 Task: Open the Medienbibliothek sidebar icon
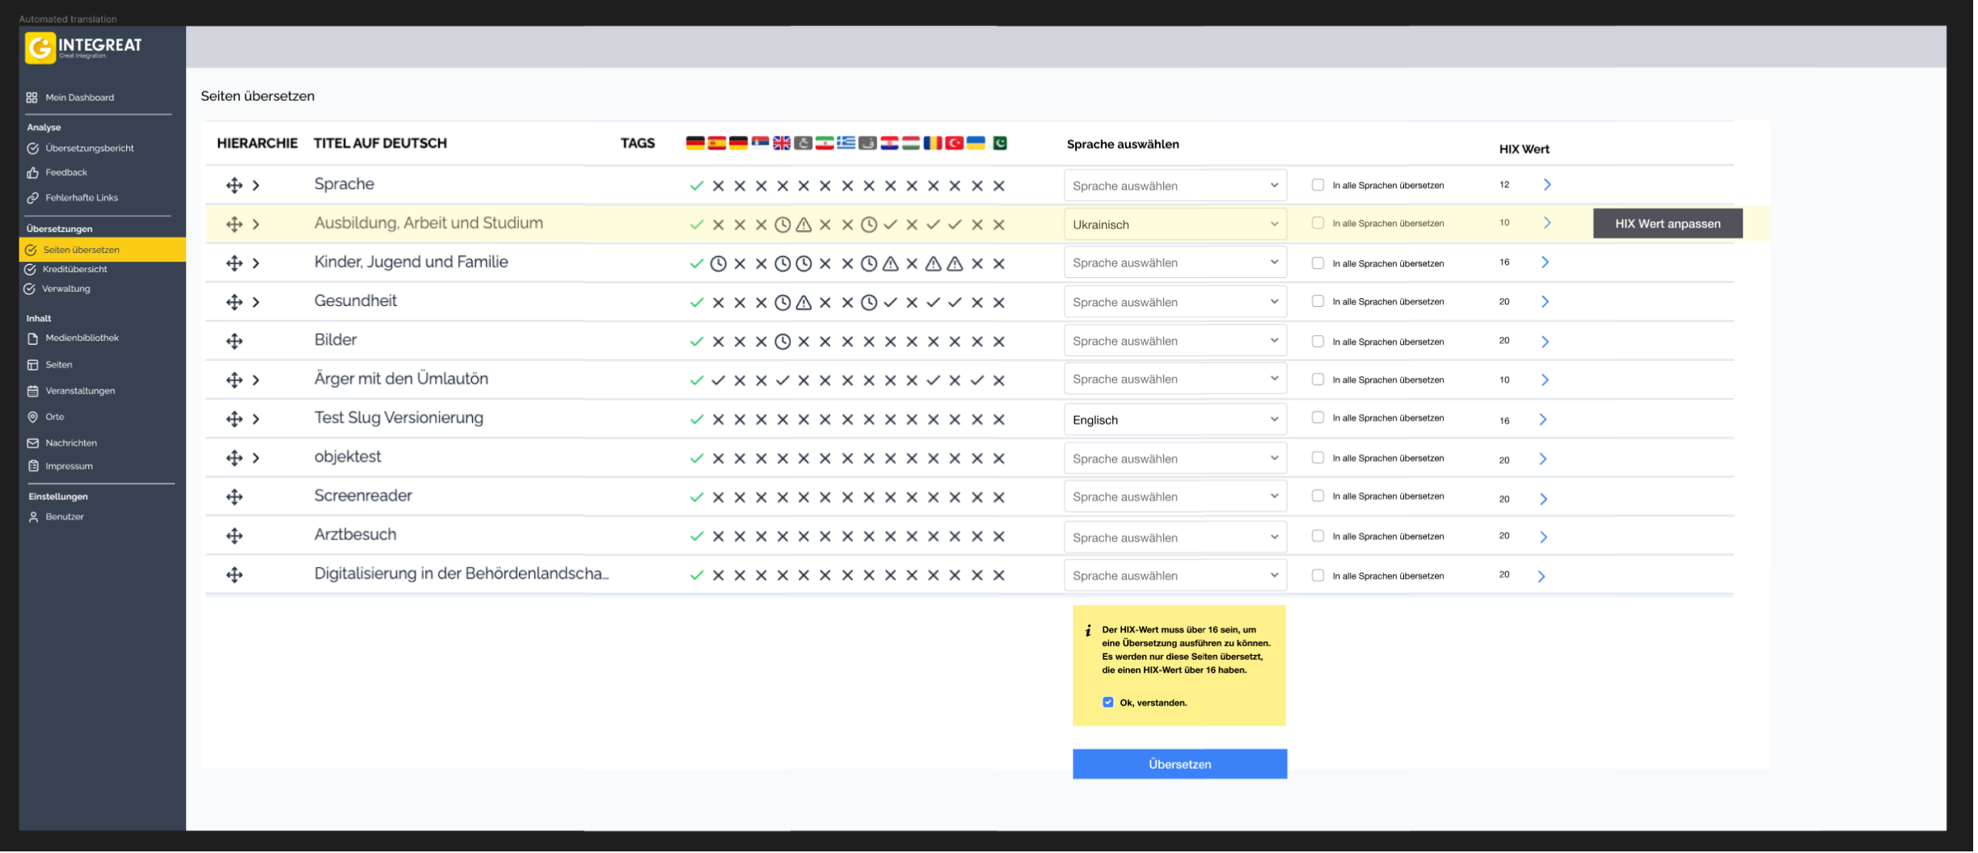coord(32,338)
